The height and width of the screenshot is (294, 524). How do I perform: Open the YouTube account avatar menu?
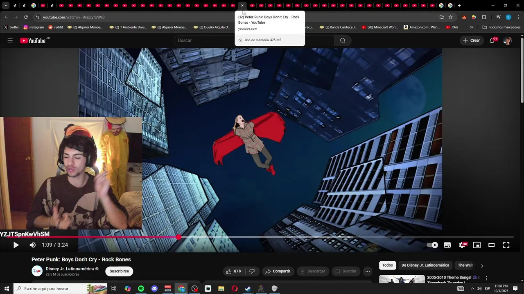(x=508, y=40)
